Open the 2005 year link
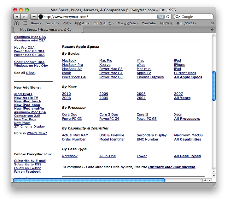This screenshot has height=202, width=227. click(x=104, y=98)
